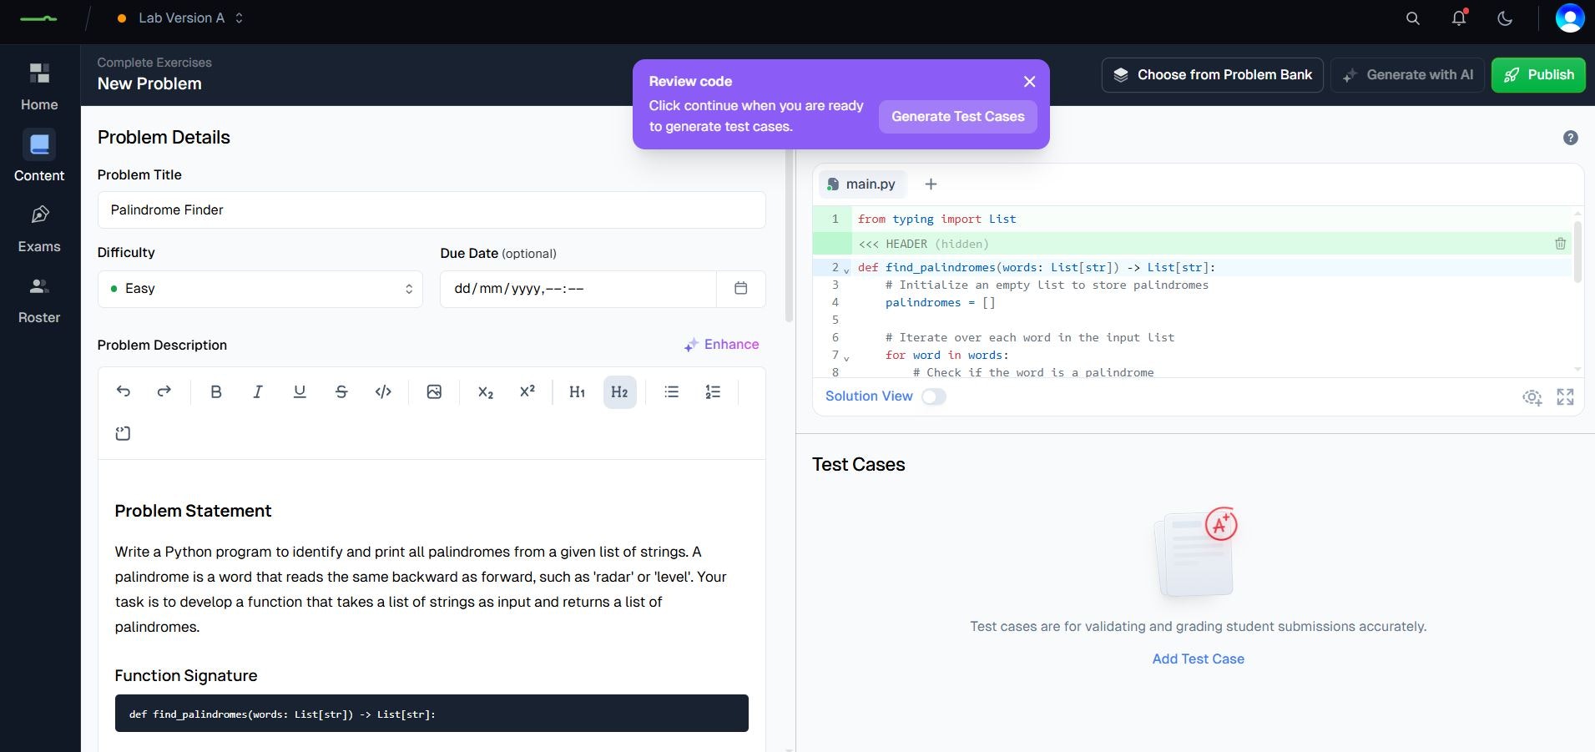Open the Home section in the sidebar
This screenshot has height=752, width=1595.
click(x=38, y=83)
